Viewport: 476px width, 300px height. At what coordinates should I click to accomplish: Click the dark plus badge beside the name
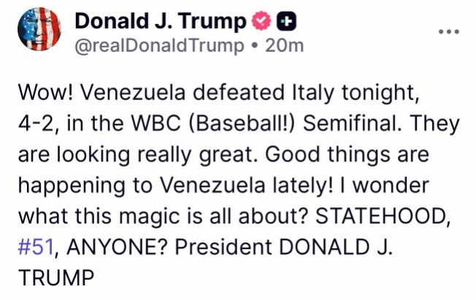pyautogui.click(x=288, y=23)
